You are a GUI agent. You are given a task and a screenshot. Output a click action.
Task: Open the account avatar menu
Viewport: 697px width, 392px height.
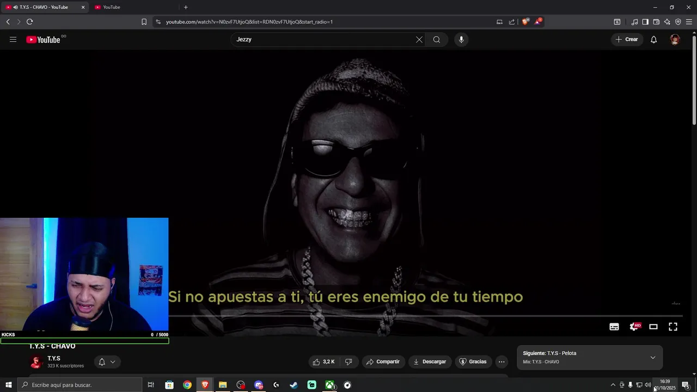tap(675, 39)
